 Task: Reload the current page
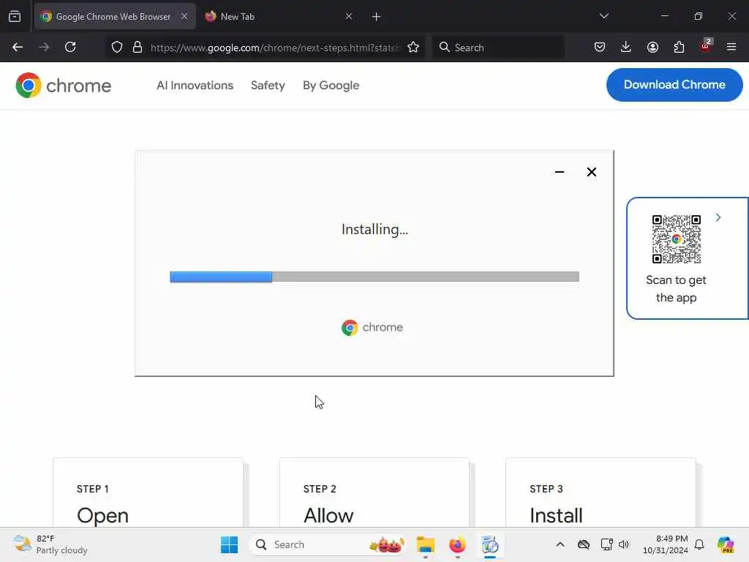[x=70, y=47]
